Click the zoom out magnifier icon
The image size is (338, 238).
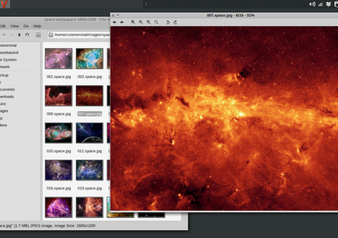(x=141, y=22)
